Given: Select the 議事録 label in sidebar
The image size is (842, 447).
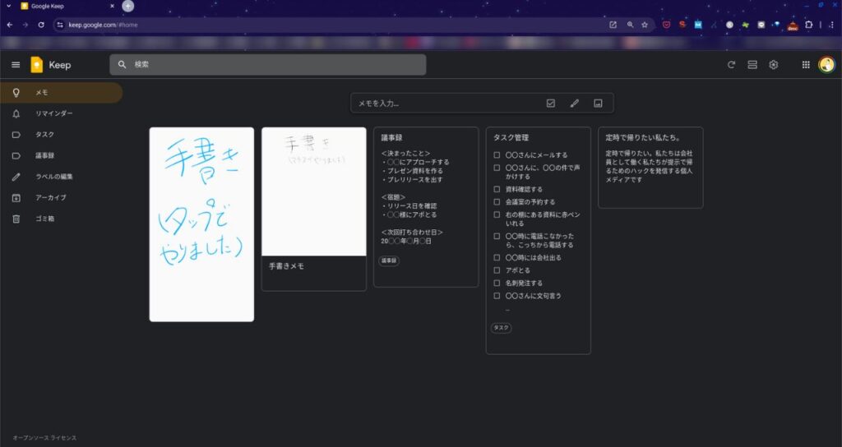Looking at the screenshot, I should click(44, 155).
